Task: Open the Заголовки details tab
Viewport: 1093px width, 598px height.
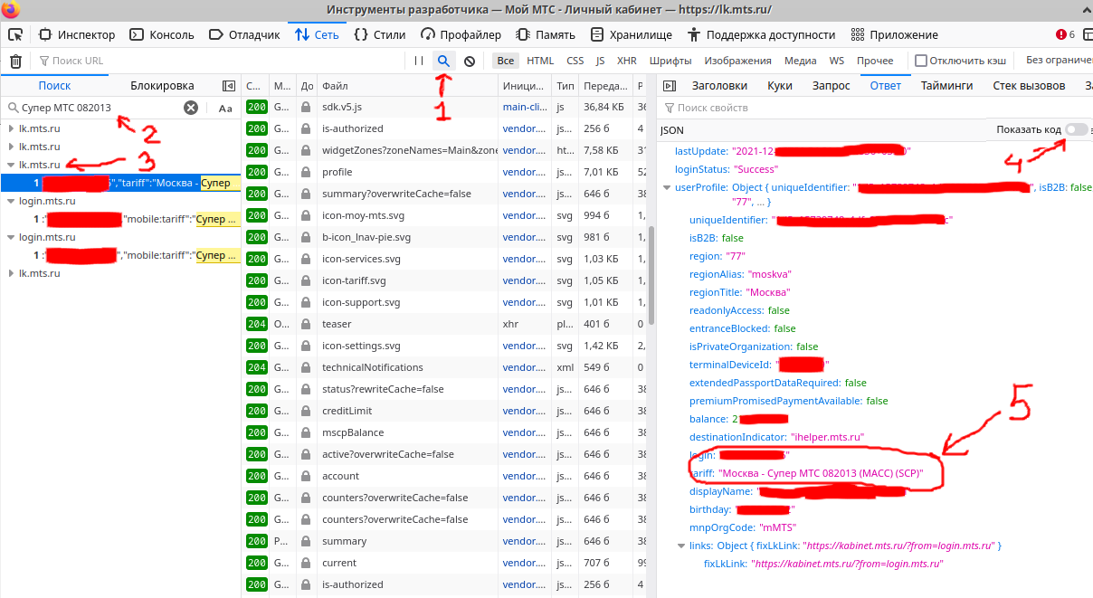Action: point(719,86)
